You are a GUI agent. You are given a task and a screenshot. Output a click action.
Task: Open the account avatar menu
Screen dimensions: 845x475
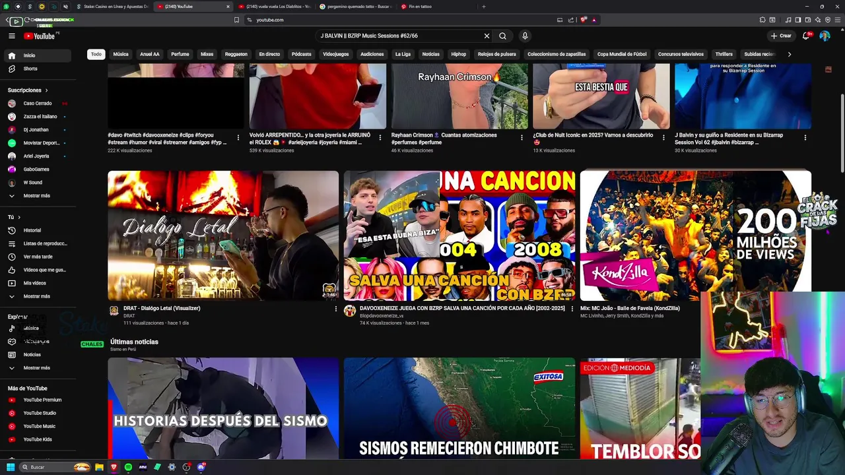pyautogui.click(x=825, y=36)
